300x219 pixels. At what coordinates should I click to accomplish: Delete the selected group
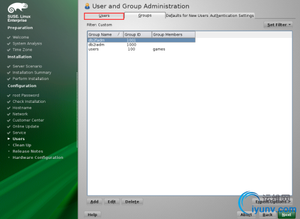point(132,202)
